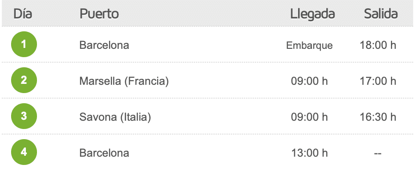Click the Embarque arrival text
Screen dimensions: 415x188
309,46
